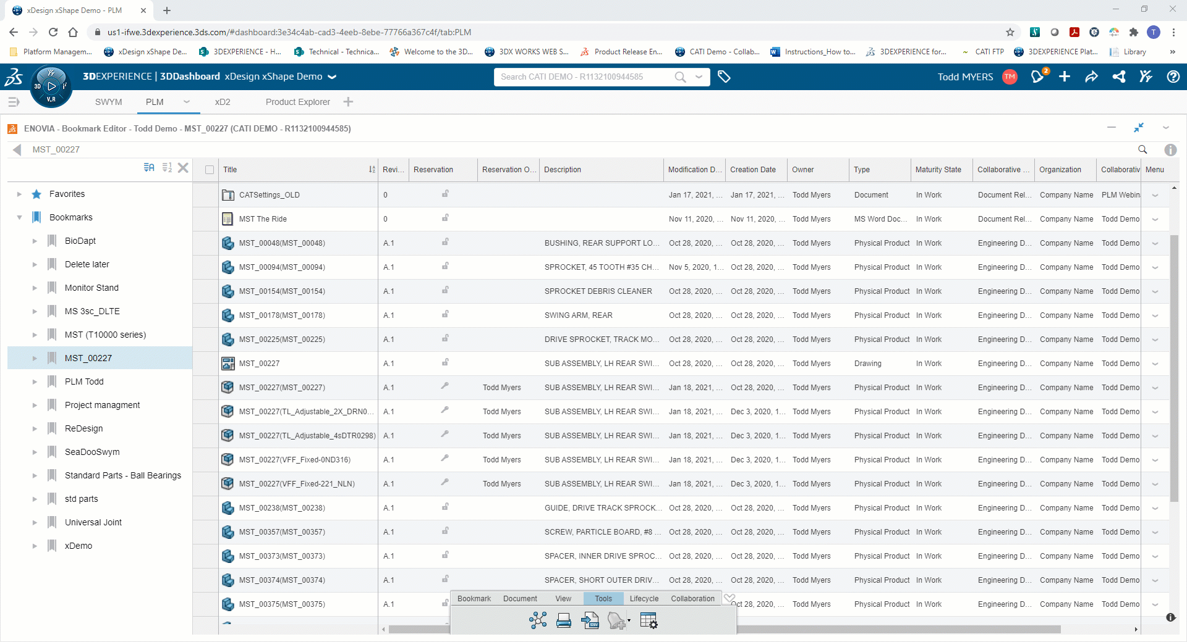The width and height of the screenshot is (1187, 642).
Task: Switch to the SWYM tab
Action: (109, 102)
